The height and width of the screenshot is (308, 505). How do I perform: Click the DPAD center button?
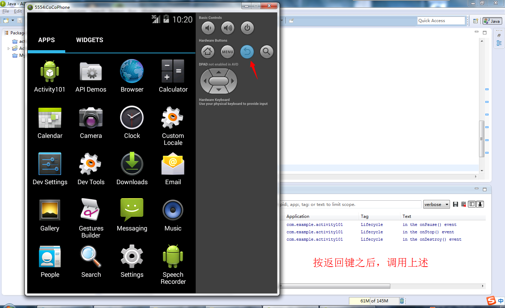(x=218, y=81)
